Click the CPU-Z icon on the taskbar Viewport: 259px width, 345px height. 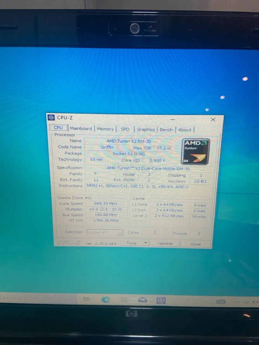click(x=161, y=300)
